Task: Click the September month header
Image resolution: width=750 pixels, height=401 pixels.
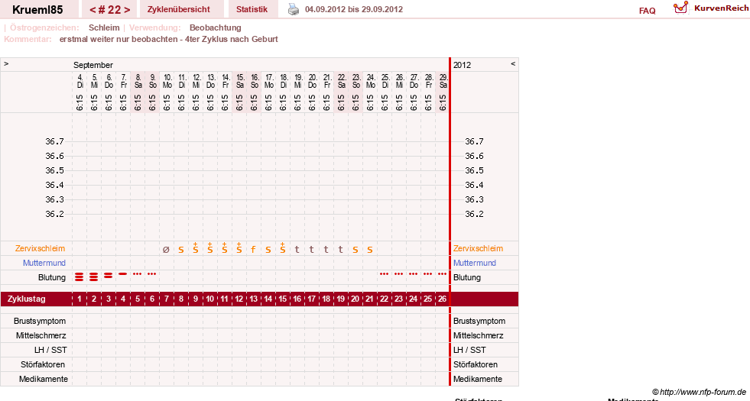Action: click(x=93, y=65)
